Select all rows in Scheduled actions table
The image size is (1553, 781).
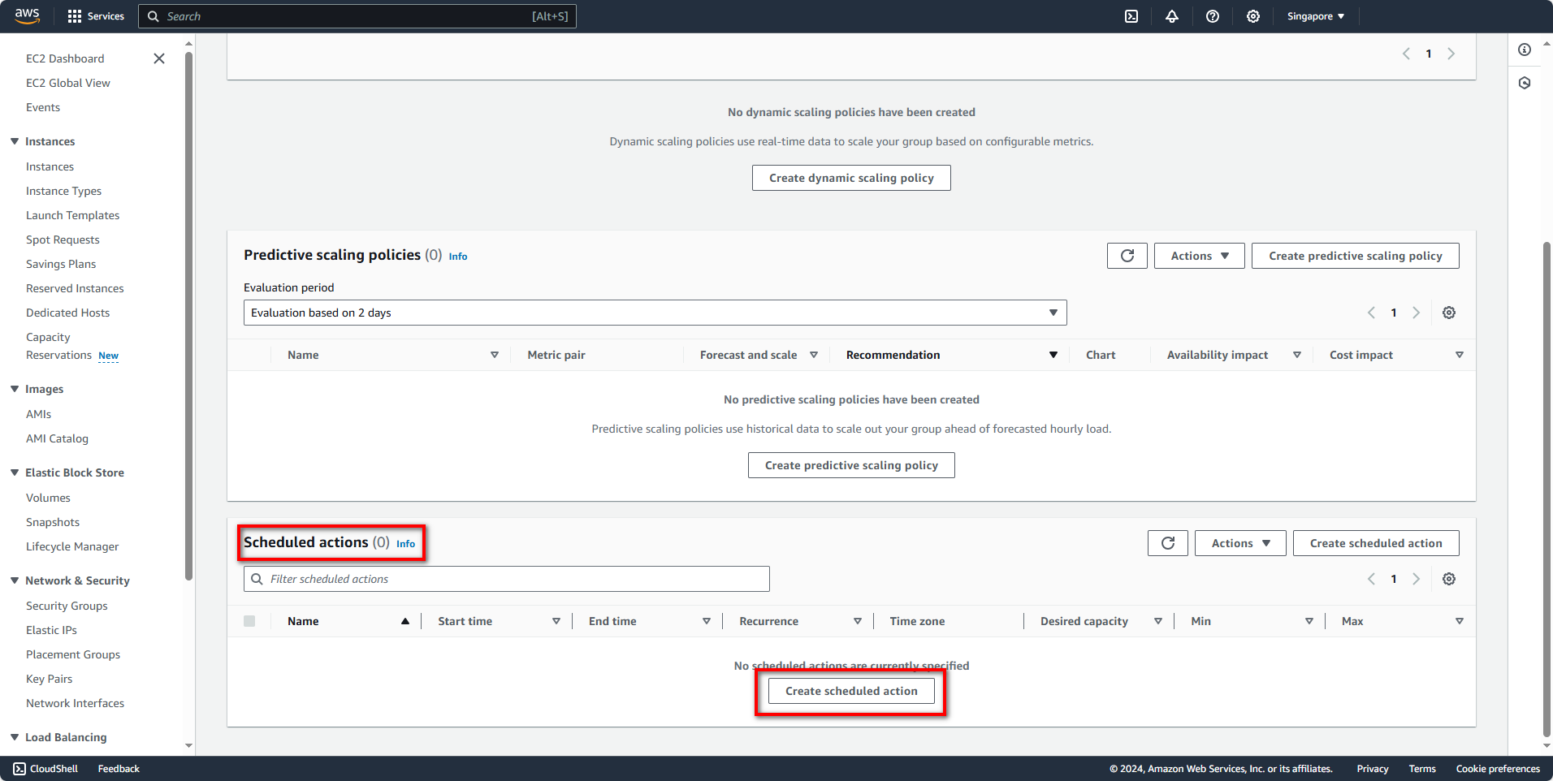[x=249, y=620]
